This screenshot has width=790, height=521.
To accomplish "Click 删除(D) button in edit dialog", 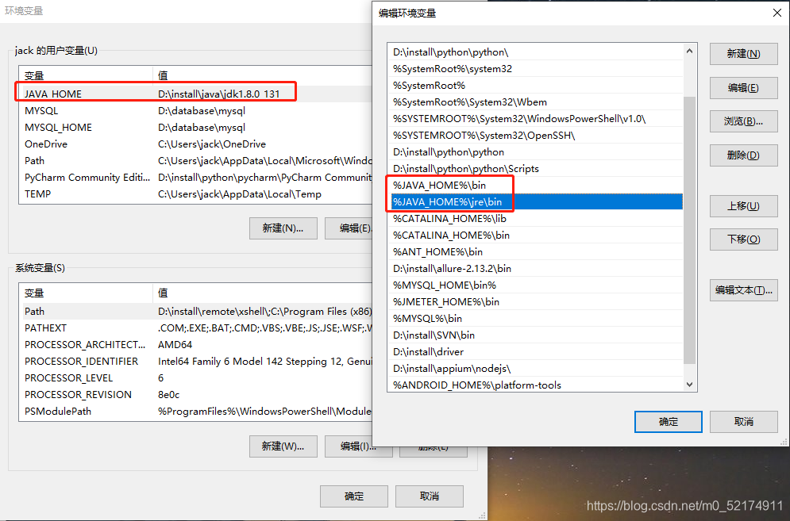I will (x=744, y=155).
